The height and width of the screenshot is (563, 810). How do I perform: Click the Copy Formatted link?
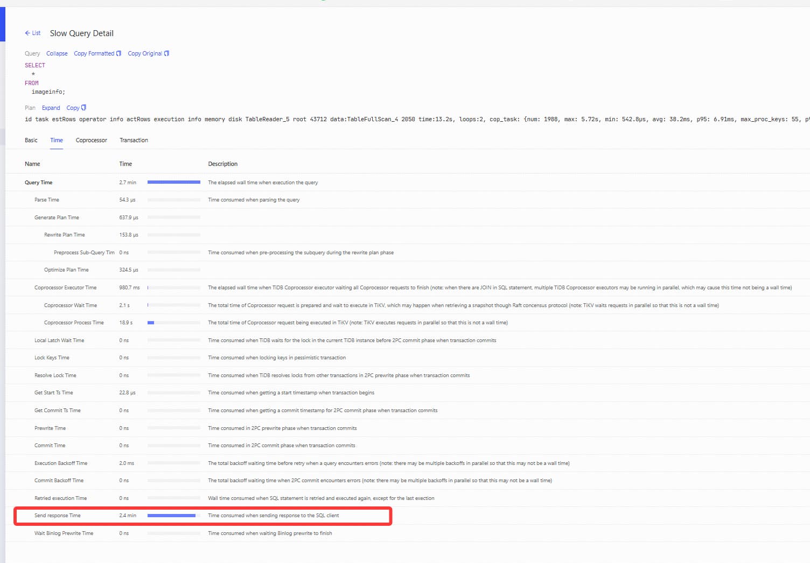click(94, 53)
